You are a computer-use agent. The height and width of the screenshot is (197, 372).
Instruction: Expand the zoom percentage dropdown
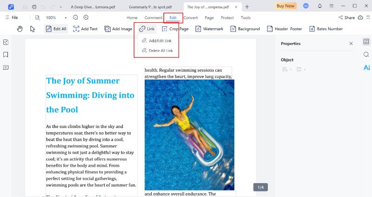point(66,18)
